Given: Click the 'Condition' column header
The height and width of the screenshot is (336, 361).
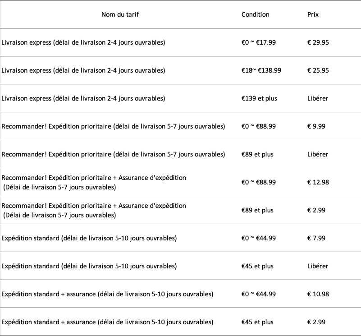Looking at the screenshot, I should coord(255,14).
